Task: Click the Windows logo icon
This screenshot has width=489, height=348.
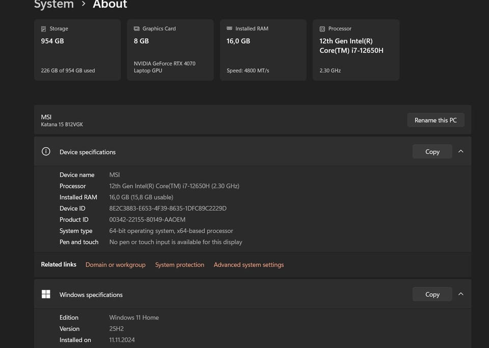Action: click(46, 294)
